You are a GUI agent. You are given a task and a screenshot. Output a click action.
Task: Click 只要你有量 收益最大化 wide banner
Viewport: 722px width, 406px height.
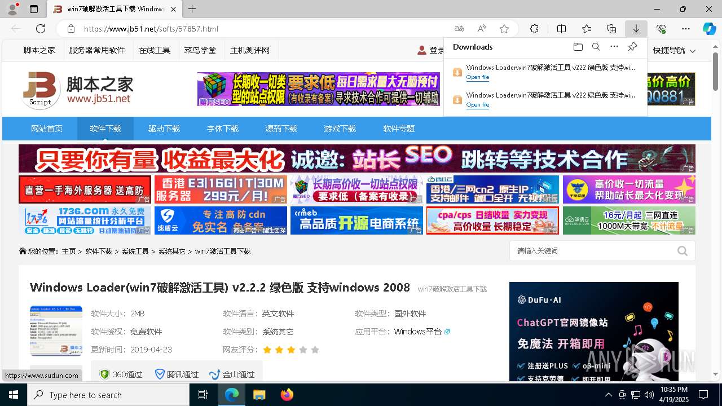coord(357,158)
